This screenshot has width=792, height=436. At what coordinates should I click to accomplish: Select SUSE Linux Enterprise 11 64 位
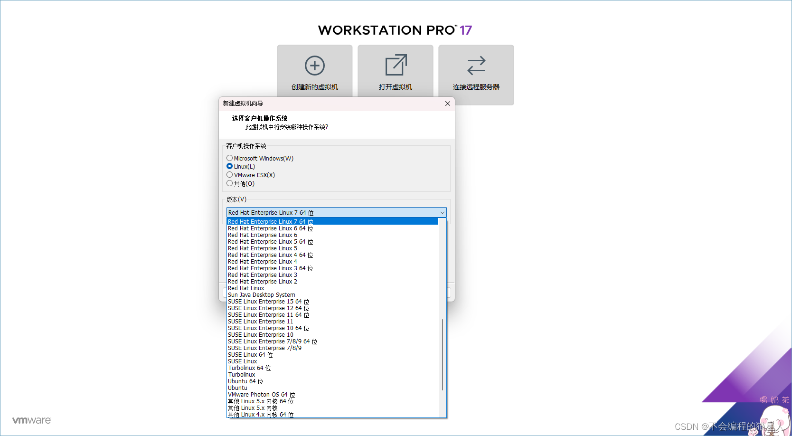(332, 315)
